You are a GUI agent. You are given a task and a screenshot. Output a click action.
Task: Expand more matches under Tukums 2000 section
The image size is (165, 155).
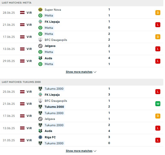point(79,151)
